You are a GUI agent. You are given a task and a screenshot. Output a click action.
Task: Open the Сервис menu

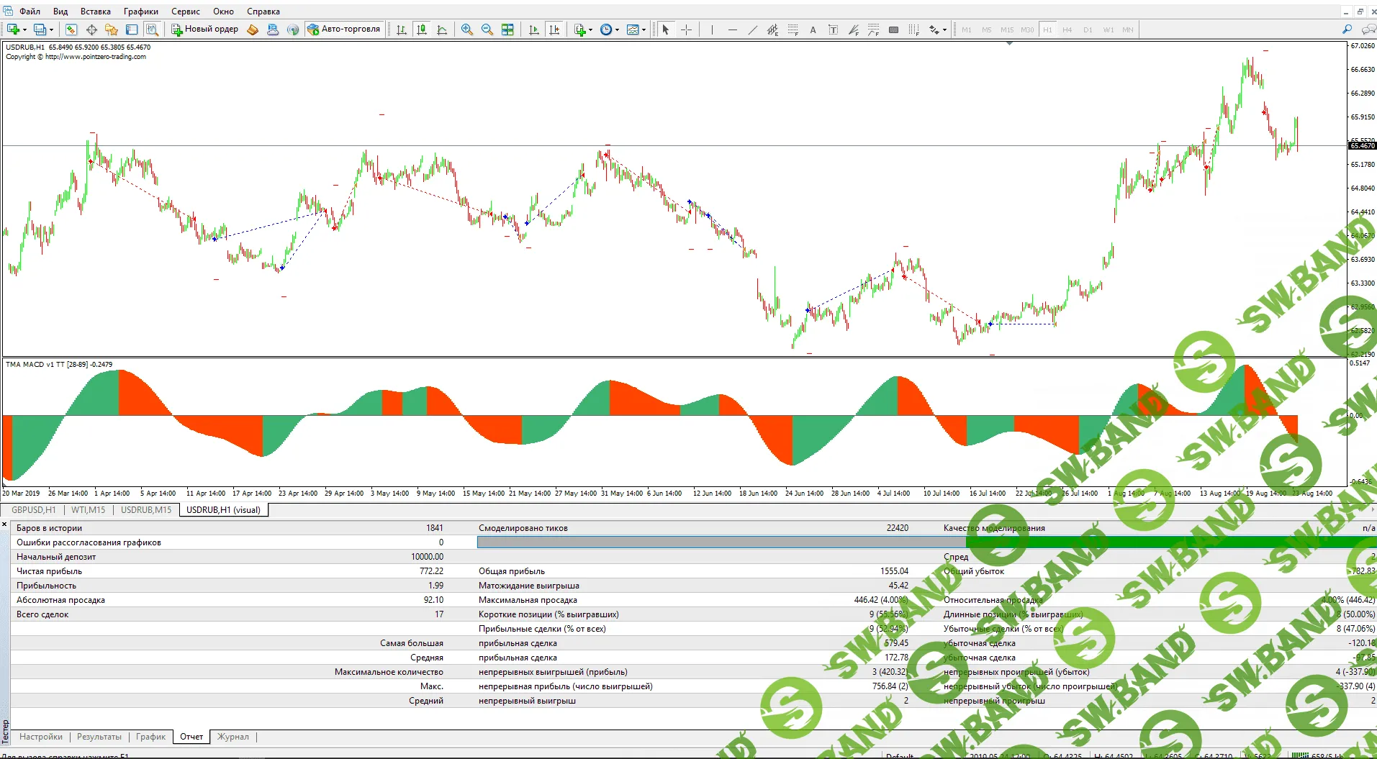pos(185,12)
